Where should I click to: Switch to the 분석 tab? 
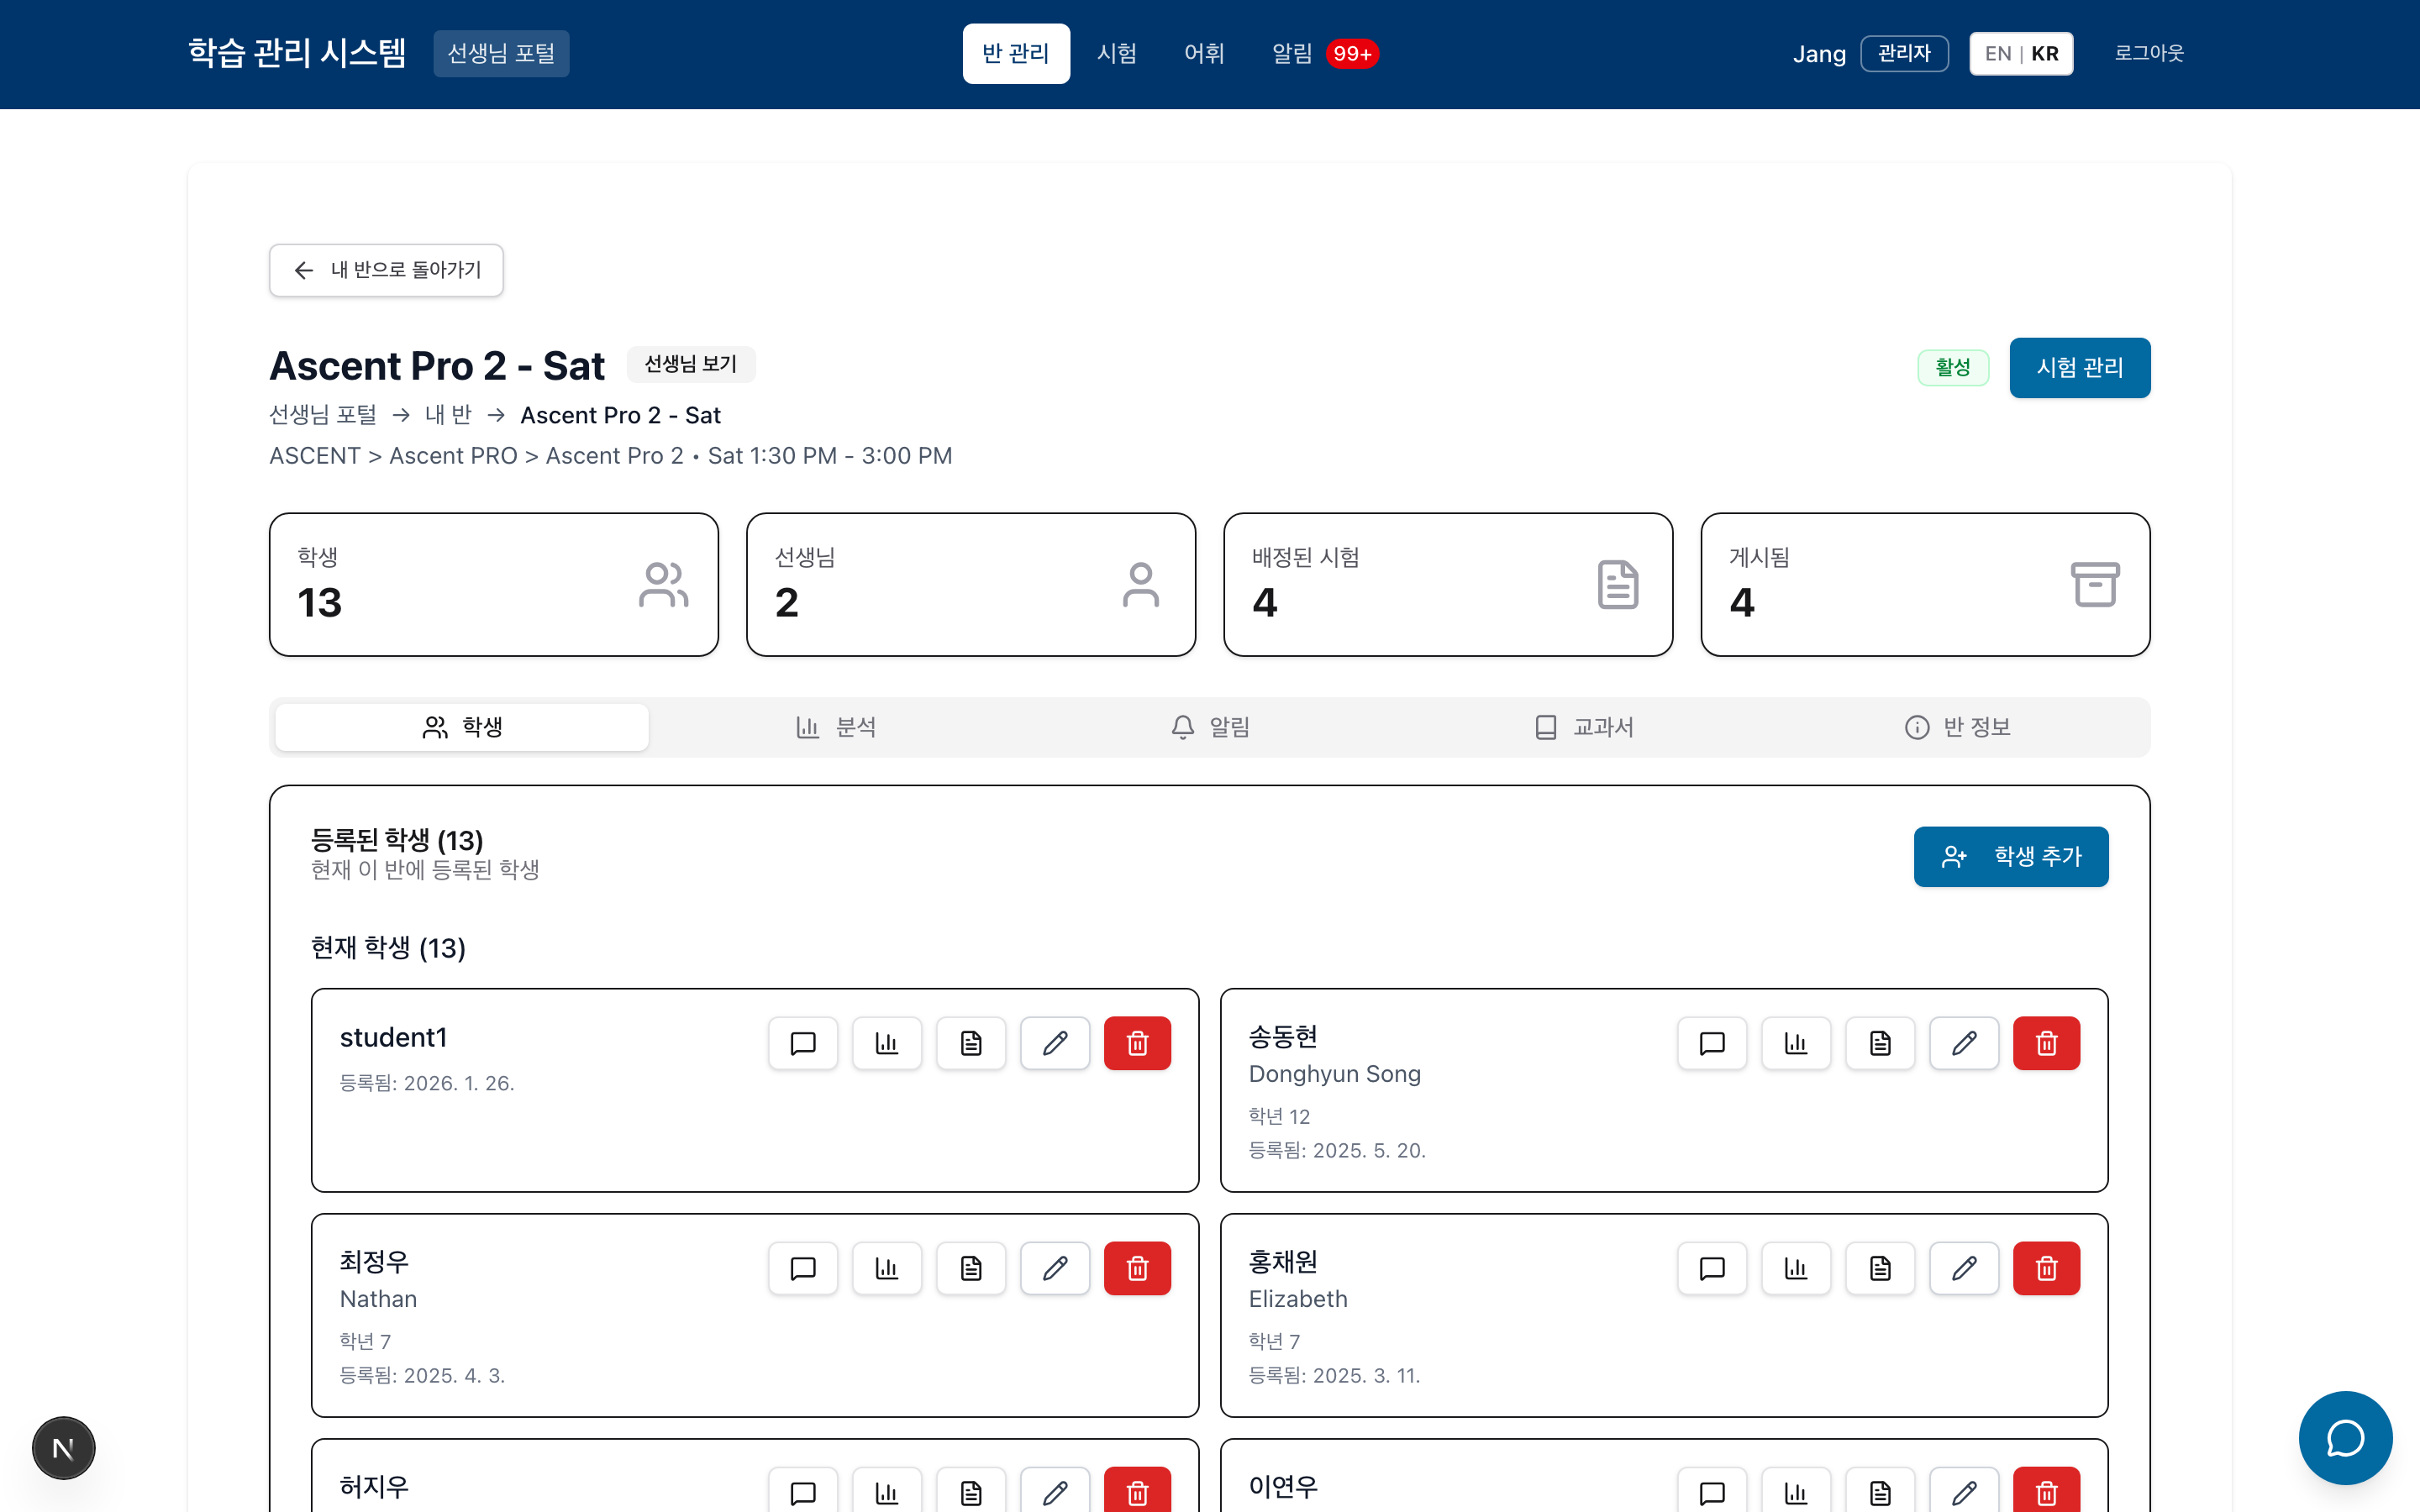[x=836, y=727]
